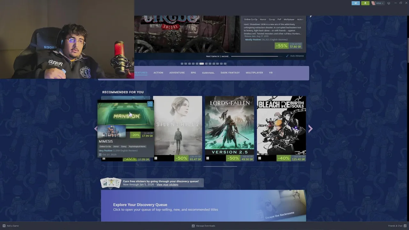Screen dimensions: 409x230
Task: Click the PvP tag on Hunt Showdown
Action: pyautogui.click(x=279, y=19)
